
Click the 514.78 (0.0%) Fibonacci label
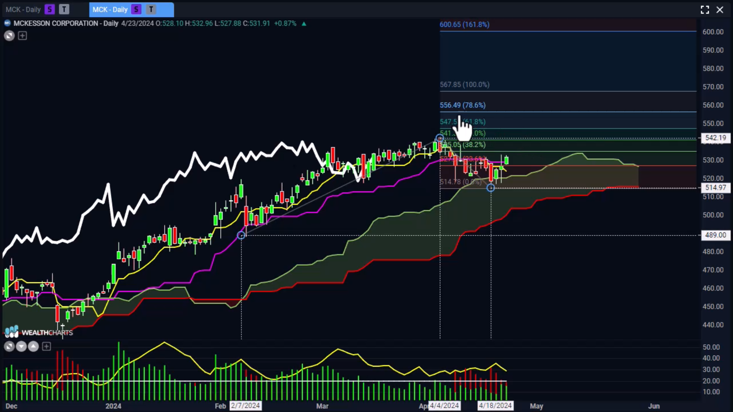(461, 182)
